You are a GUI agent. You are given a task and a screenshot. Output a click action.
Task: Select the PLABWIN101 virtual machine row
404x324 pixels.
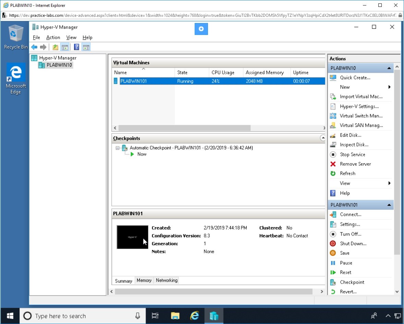tap(219, 81)
